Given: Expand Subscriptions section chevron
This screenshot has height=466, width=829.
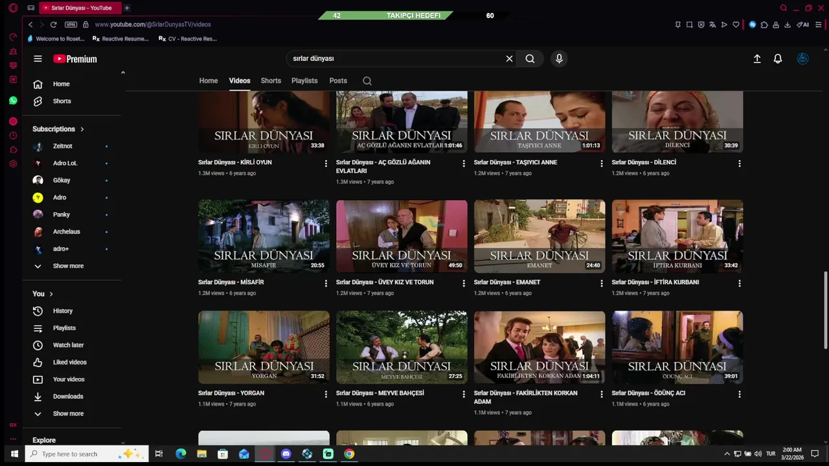Looking at the screenshot, I should pos(82,129).
